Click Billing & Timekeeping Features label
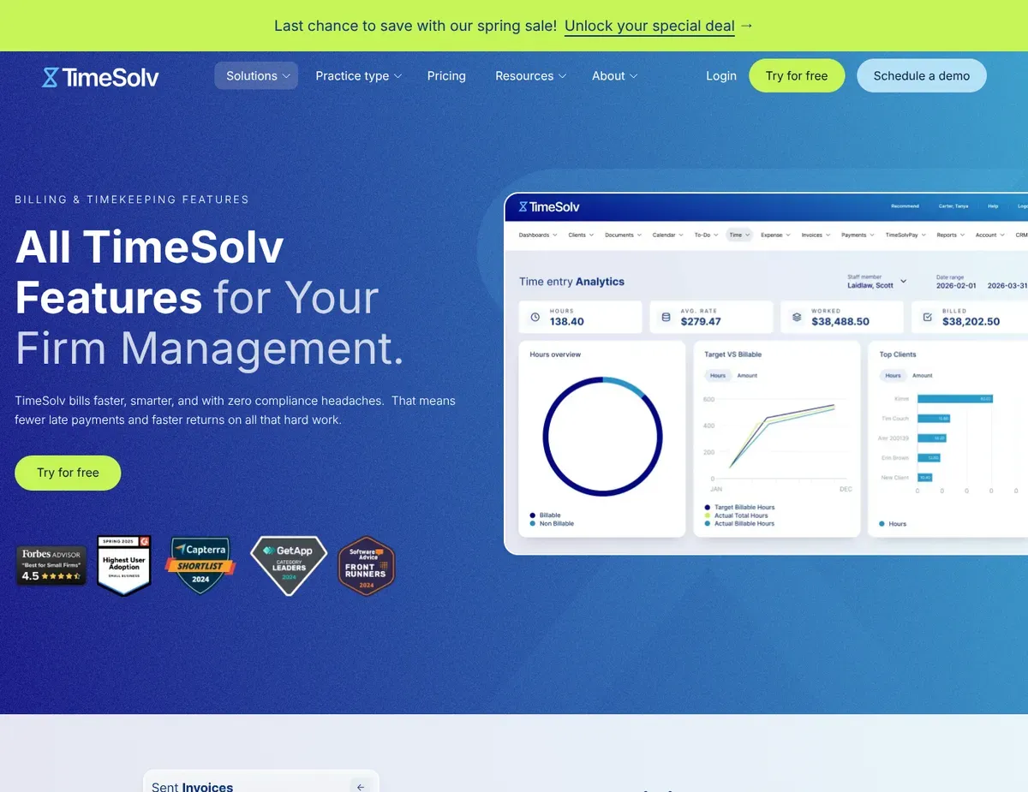 [x=132, y=199]
